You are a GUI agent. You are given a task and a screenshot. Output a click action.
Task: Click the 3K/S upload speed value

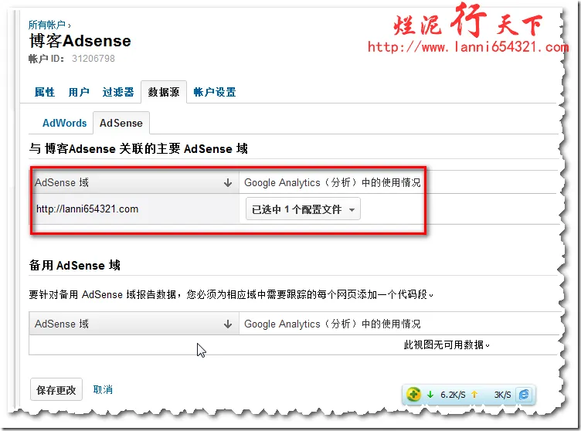point(502,395)
